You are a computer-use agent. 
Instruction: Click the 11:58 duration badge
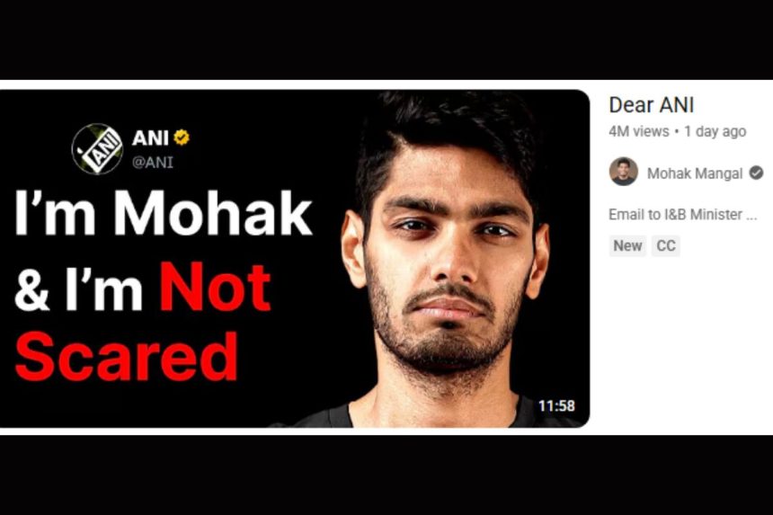556,405
